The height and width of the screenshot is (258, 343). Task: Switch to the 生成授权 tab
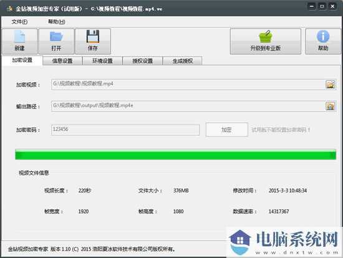(183, 61)
